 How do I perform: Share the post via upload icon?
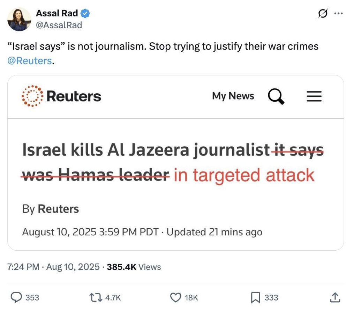tap(335, 297)
